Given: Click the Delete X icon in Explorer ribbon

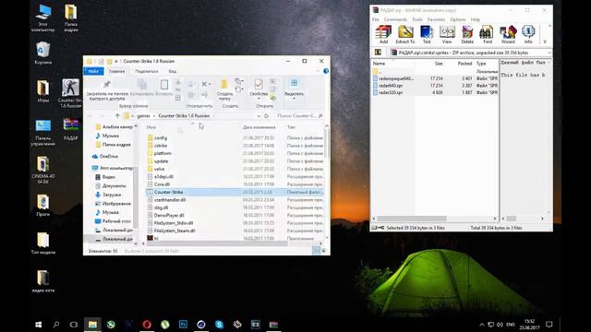Looking at the screenshot, I should (x=204, y=84).
